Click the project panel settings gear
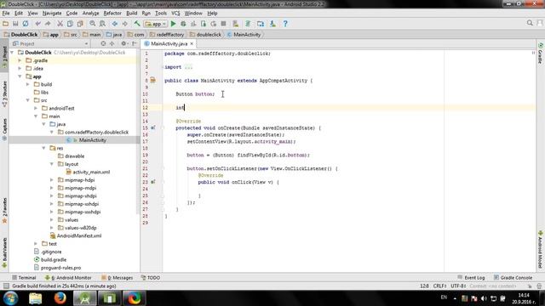This screenshot has height=306, width=545. point(123,43)
